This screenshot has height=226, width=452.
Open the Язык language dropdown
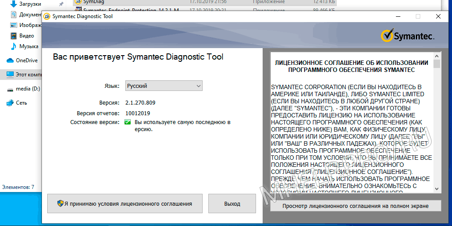(164, 86)
